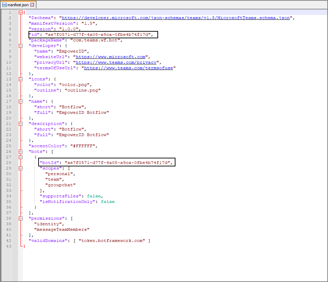Follow the teams.com/privacy link

pyautogui.click(x=116, y=62)
